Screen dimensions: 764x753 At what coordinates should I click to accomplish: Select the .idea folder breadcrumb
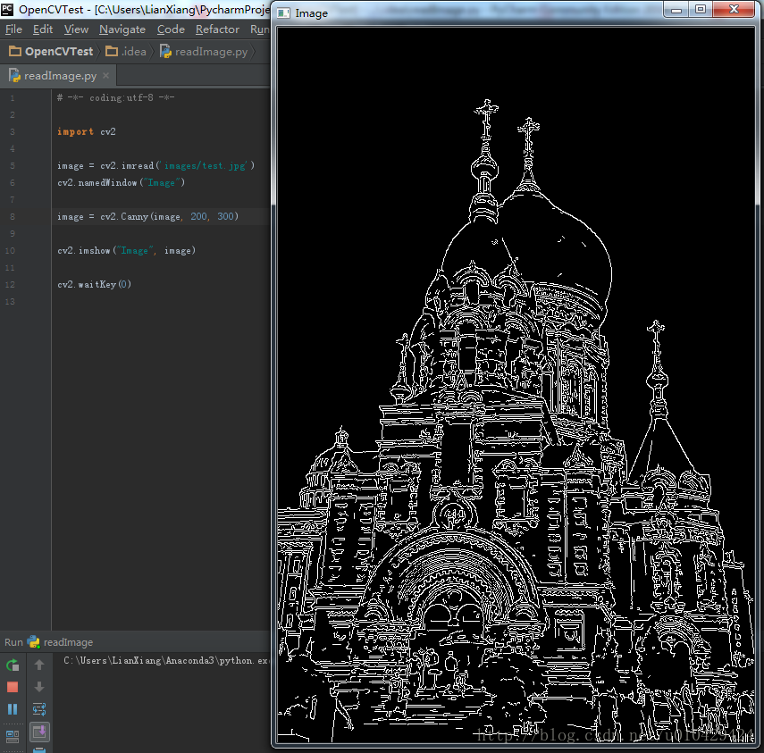[x=126, y=52]
